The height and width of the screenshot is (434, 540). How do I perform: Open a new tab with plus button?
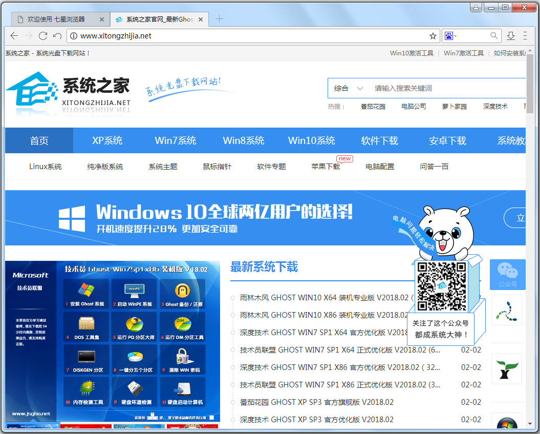click(x=219, y=19)
